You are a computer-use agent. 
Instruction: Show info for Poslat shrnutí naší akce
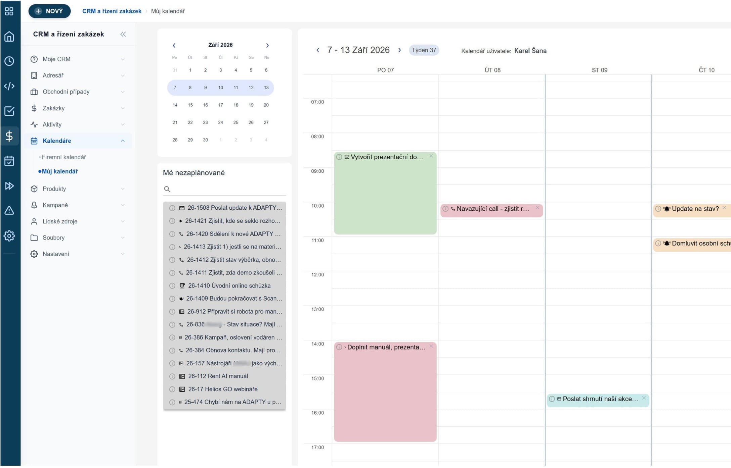pyautogui.click(x=552, y=399)
